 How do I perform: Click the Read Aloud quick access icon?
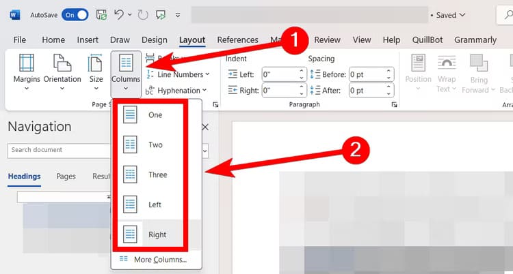pos(160,15)
